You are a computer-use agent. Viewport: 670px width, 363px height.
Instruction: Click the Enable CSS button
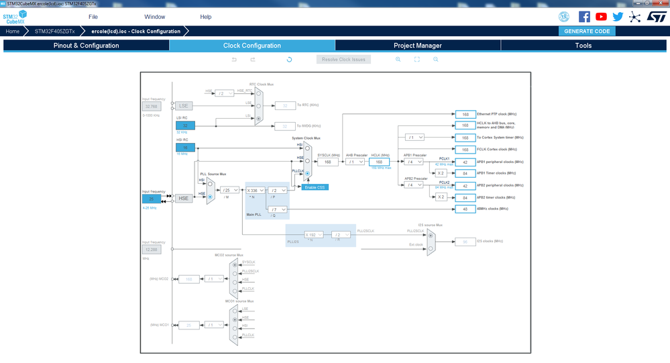315,187
